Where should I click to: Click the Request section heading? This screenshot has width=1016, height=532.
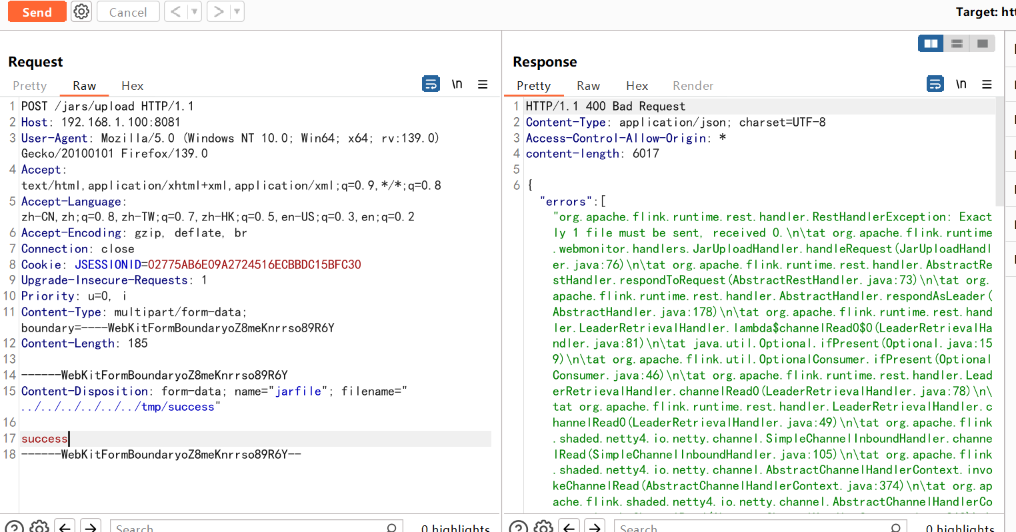(35, 62)
